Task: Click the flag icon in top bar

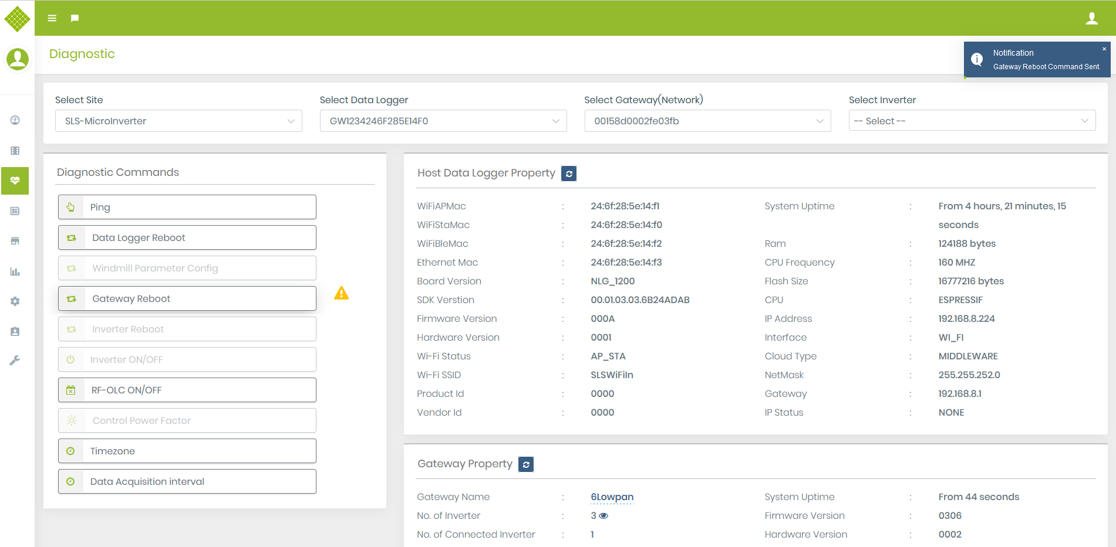Action: pyautogui.click(x=75, y=18)
